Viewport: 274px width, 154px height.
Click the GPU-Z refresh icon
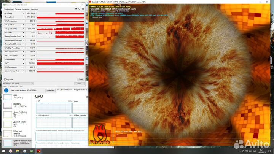coord(79,8)
